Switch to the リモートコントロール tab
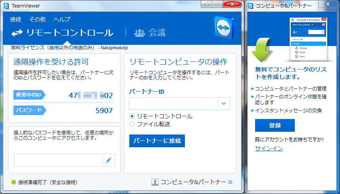Screen dimensions: 340x194 [62, 33]
